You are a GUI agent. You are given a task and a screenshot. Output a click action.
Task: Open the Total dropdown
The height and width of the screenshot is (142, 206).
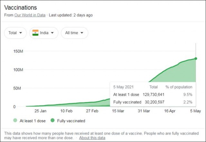click(x=15, y=33)
